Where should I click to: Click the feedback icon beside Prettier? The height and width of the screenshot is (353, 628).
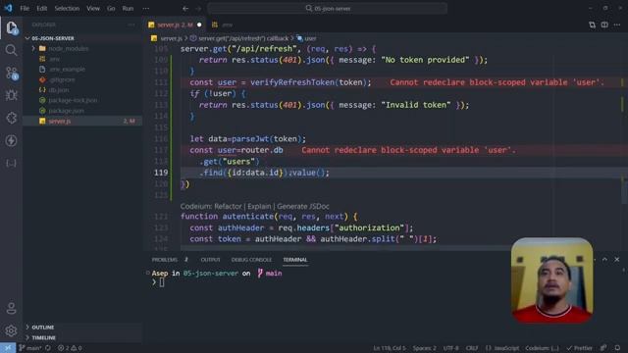603,348
